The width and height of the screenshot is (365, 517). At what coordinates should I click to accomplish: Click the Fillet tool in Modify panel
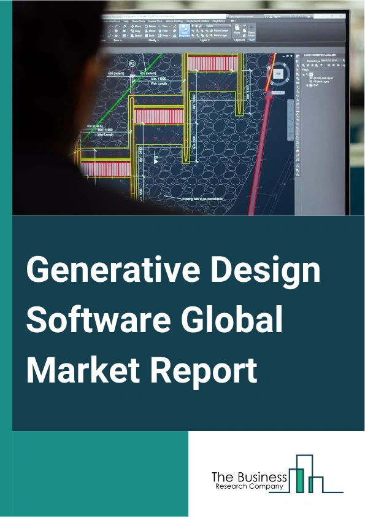(163, 31)
